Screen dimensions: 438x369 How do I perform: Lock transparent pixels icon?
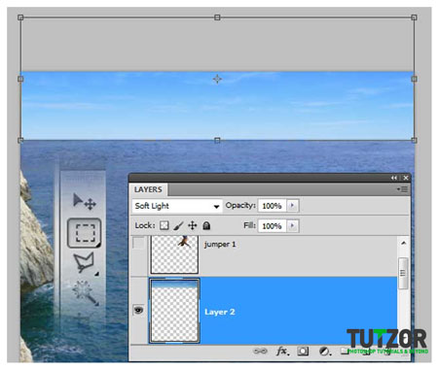click(x=164, y=225)
